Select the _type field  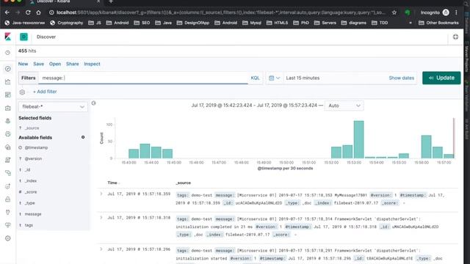[29, 203]
